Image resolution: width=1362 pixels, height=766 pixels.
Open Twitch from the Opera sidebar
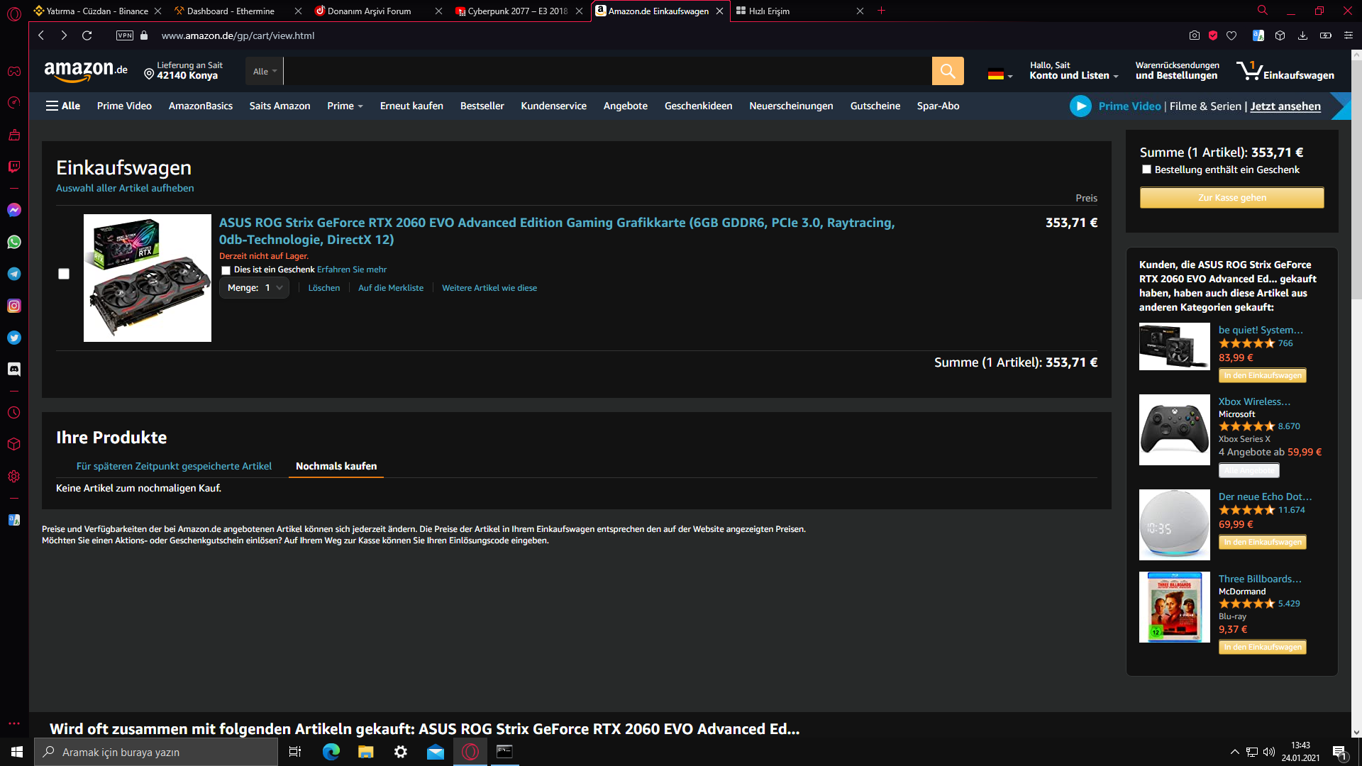pyautogui.click(x=14, y=168)
